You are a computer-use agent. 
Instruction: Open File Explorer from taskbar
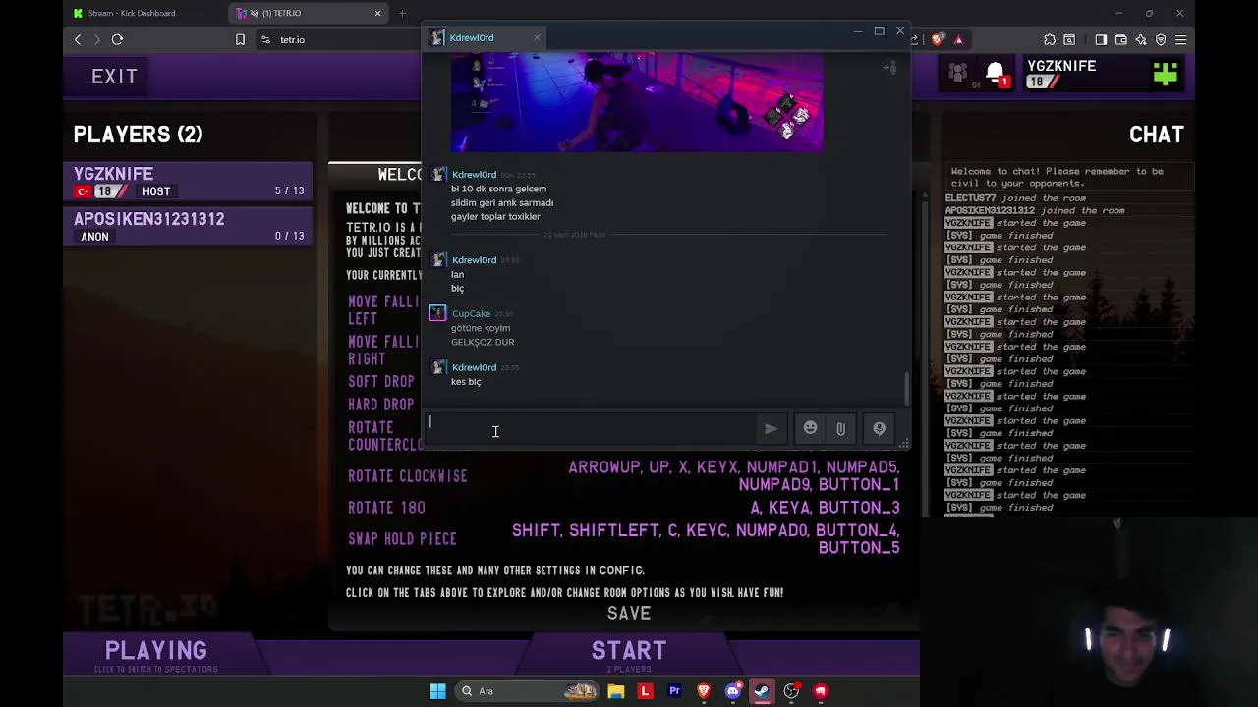tap(616, 691)
